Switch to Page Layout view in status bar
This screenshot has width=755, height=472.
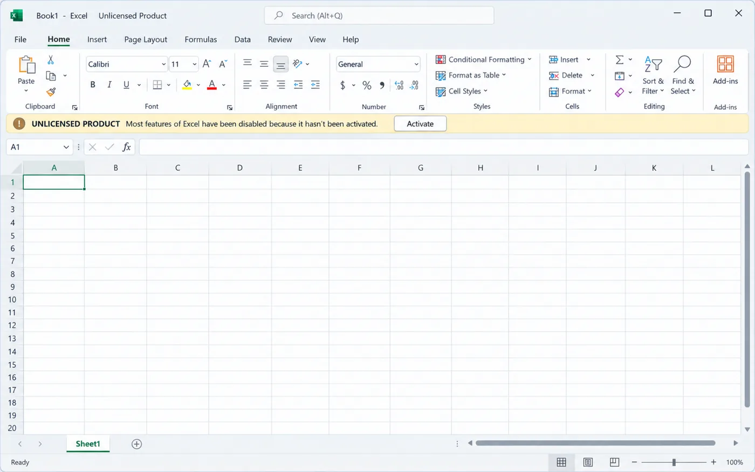tap(588, 462)
